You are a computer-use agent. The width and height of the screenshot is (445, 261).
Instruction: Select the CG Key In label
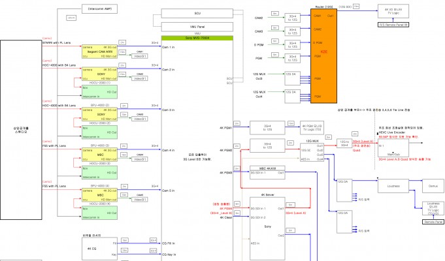coord(169,254)
